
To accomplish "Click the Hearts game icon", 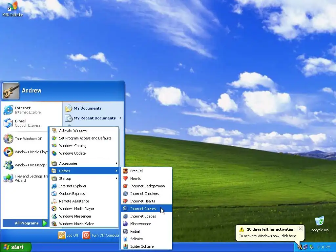I will click(125, 178).
